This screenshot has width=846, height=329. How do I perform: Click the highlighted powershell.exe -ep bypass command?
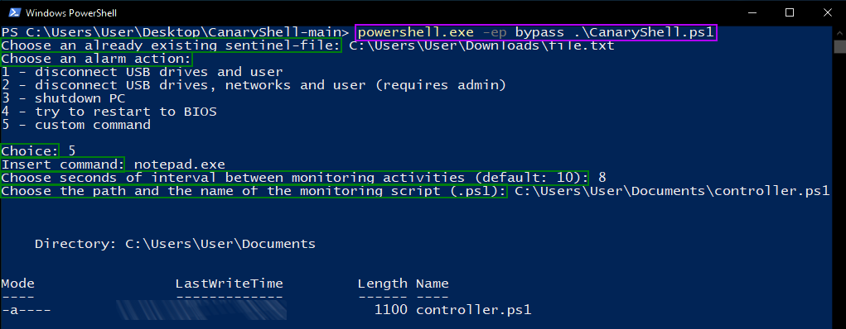point(536,32)
